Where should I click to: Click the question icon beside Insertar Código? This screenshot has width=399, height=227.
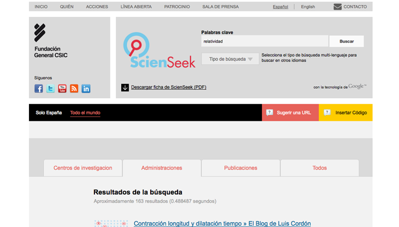(327, 112)
